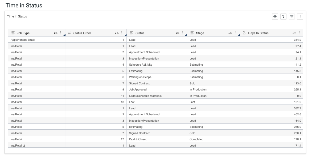This screenshot has height=159, width=312.
Task: Open Days In Status column menu dots
Action: pyautogui.click(x=299, y=33)
